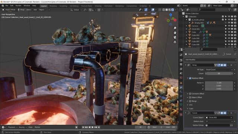Collapse the Array modifier panel
Image resolution: width=238 pixels, height=134 pixels.
pos(186,65)
